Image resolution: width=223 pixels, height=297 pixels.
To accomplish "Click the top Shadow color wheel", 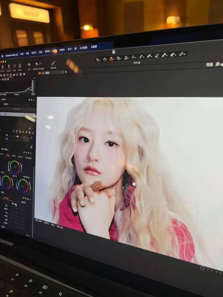I will 15,167.
